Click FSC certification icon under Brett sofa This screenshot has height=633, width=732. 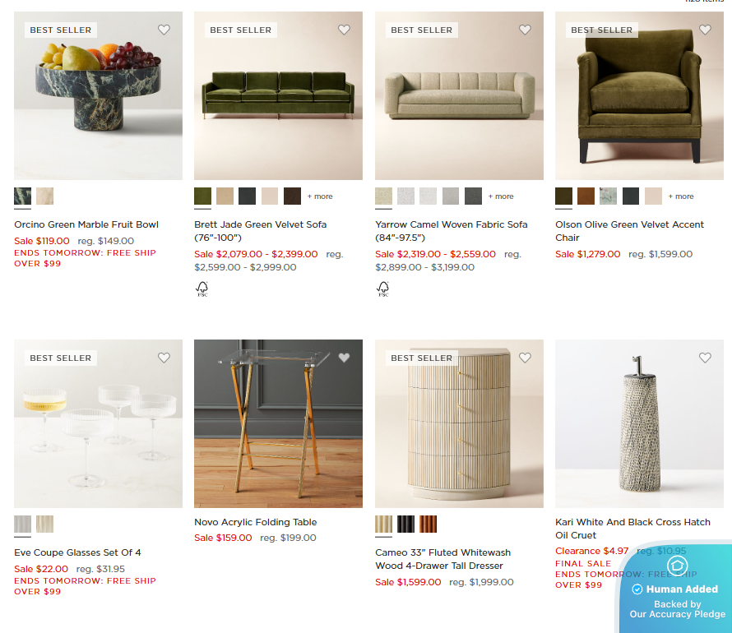pos(202,289)
